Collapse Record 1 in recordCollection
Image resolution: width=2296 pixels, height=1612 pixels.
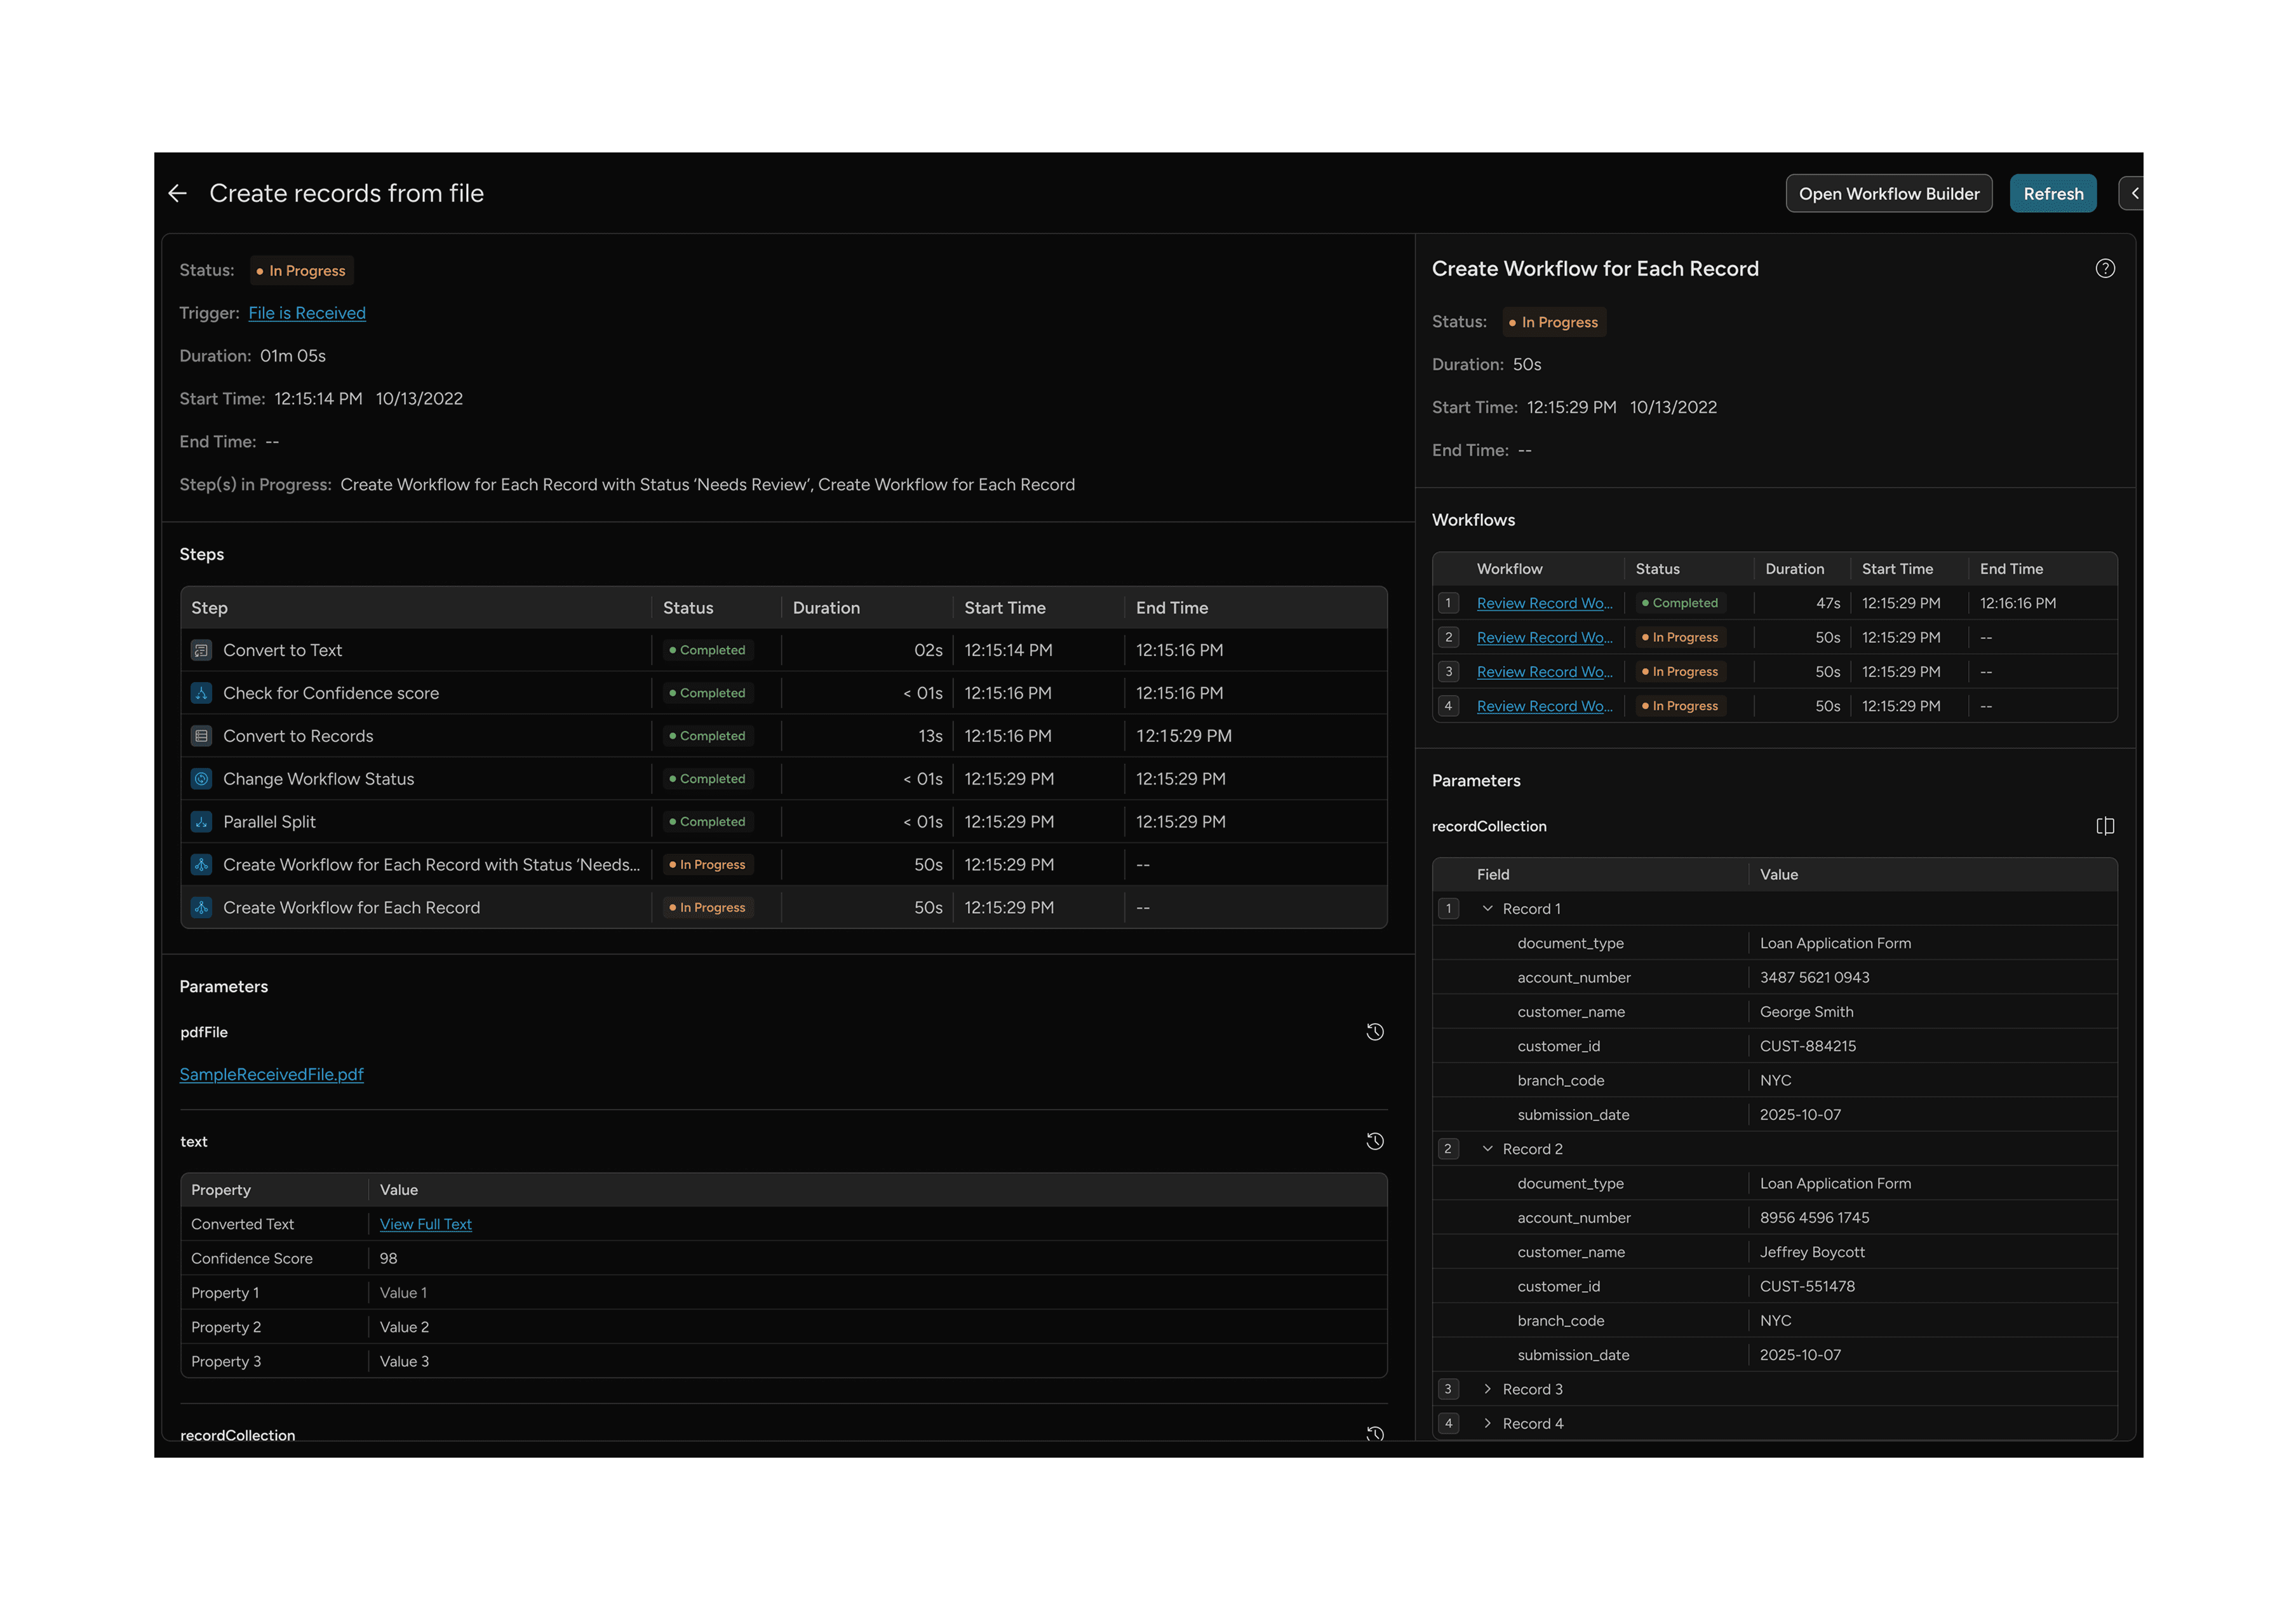click(x=1488, y=908)
